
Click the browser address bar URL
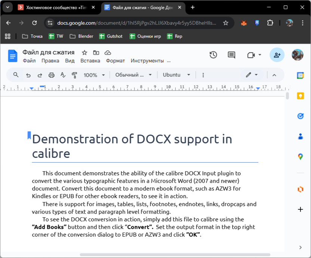tap(136, 23)
